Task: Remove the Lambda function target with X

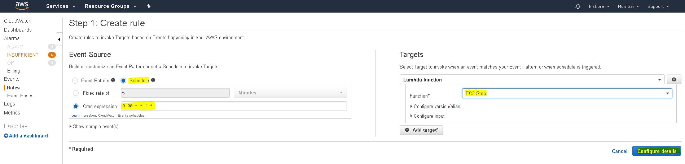Action: tap(673, 80)
